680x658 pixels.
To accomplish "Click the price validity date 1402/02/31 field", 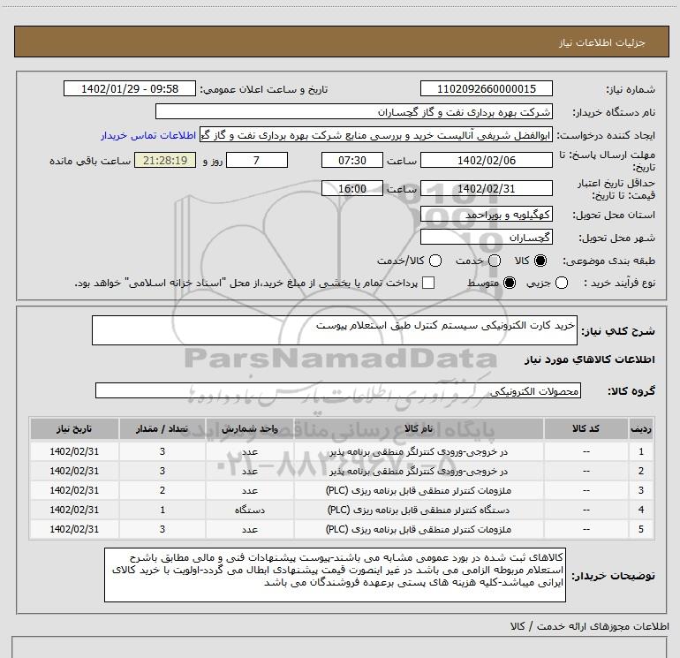I will (x=486, y=189).
